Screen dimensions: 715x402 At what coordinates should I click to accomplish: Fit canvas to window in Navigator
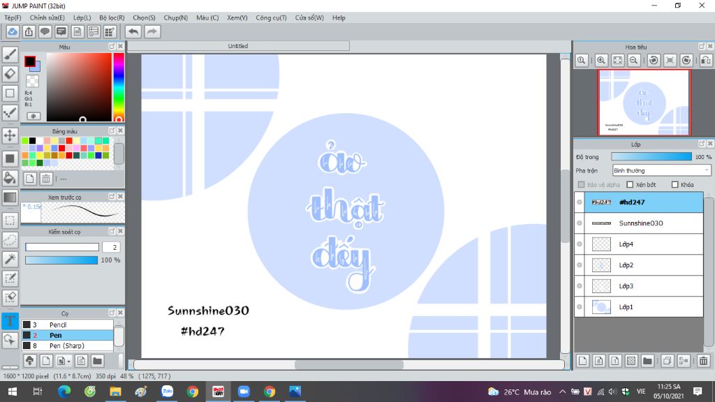click(617, 60)
